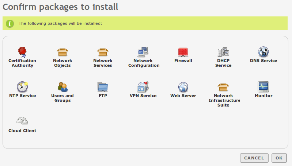Click the Cloud Client text label
Screen dimensions: 292x166
coord(22,131)
